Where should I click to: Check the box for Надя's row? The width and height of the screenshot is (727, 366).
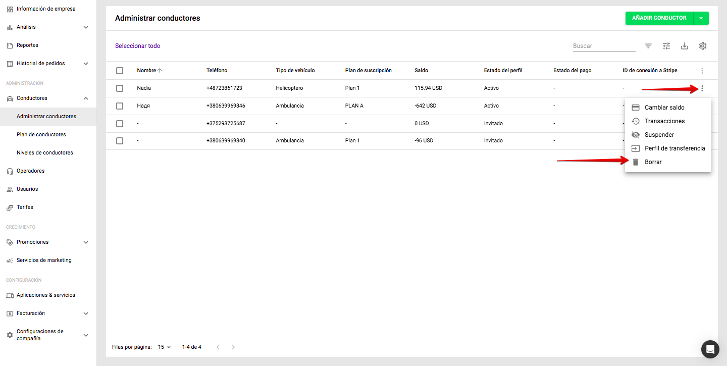120,106
